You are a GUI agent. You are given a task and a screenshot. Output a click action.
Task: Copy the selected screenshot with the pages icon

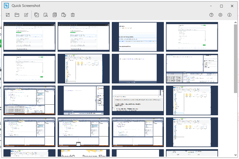54,15
